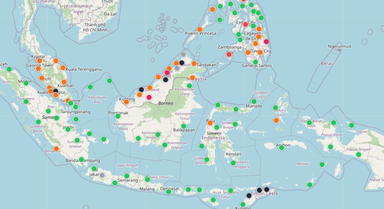Select the green marker at Ambon
This screenshot has height=209, width=384.
tap(281, 148)
